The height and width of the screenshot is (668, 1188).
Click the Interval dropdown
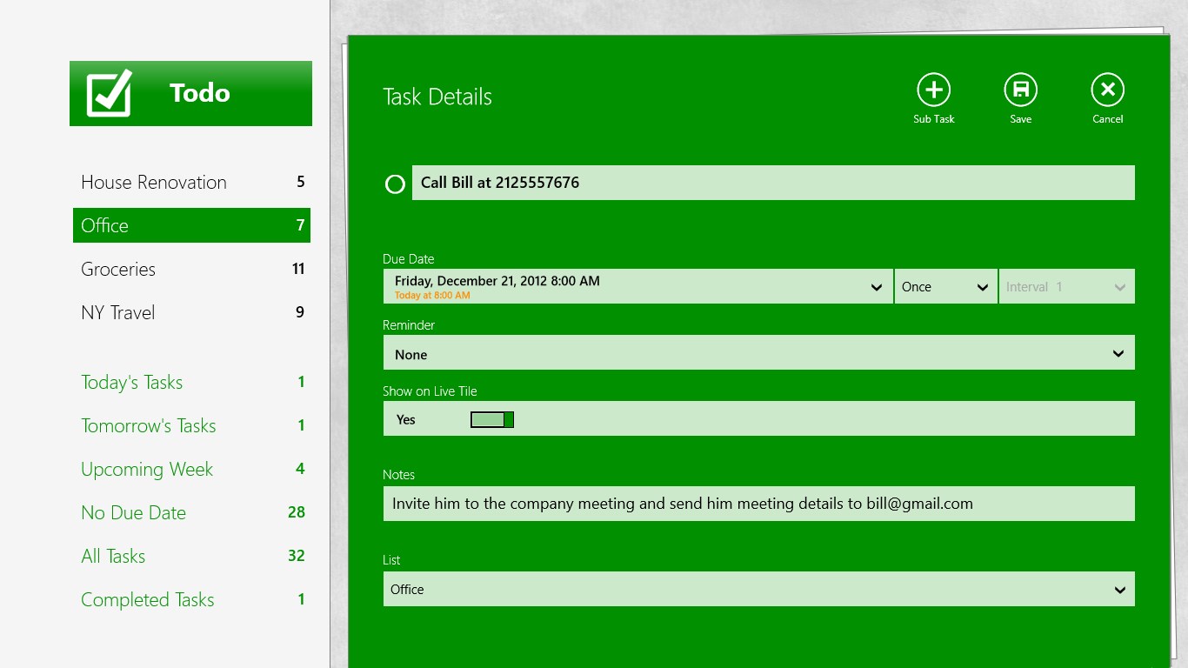pyautogui.click(x=1066, y=287)
